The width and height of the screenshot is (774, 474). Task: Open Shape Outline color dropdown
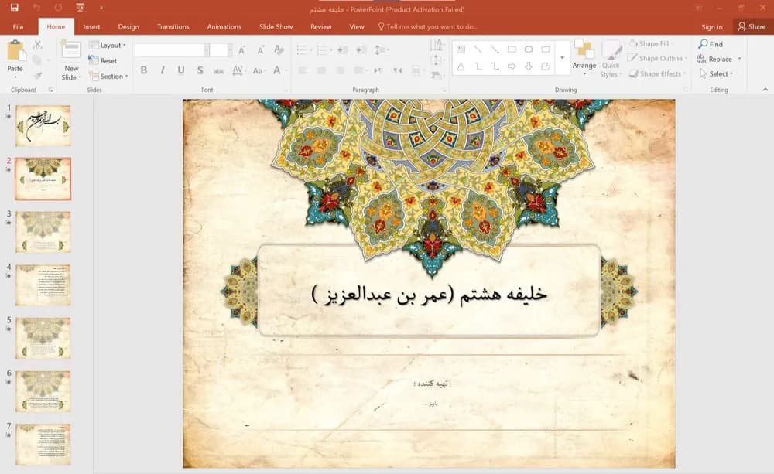click(657, 58)
